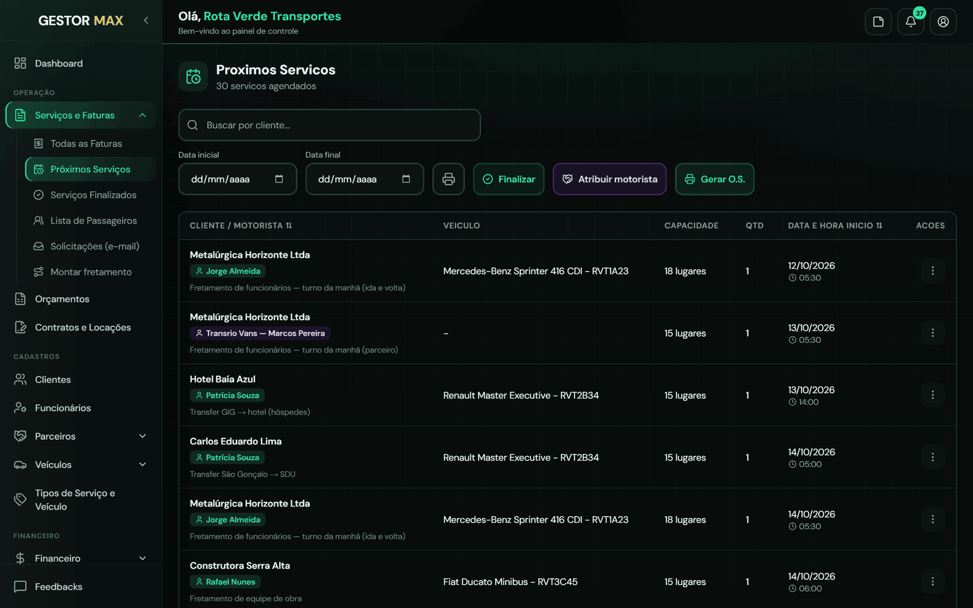The width and height of the screenshot is (973, 608).
Task: Open Orçamentos page
Action: point(81,299)
